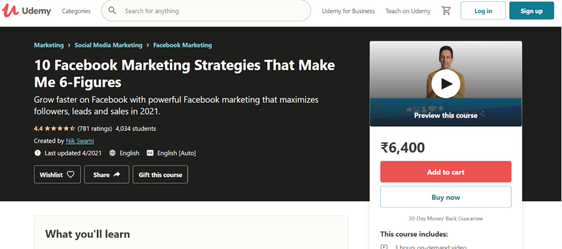Click in the Search for anything field
This screenshot has width=562, height=249.
click(214, 11)
